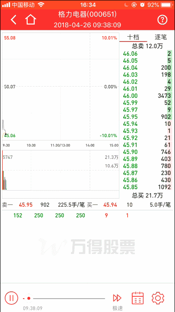Select the 46.02 price level row

[147, 82]
